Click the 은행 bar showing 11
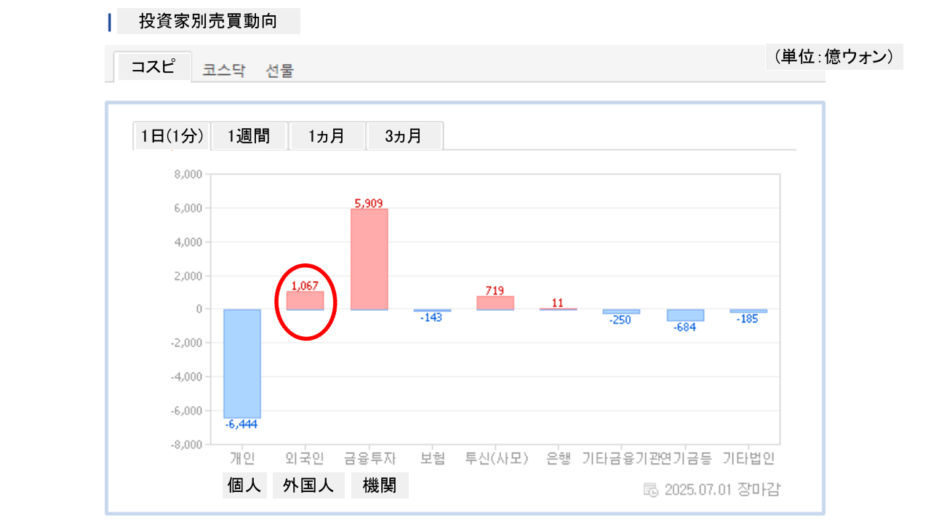 click(x=558, y=309)
